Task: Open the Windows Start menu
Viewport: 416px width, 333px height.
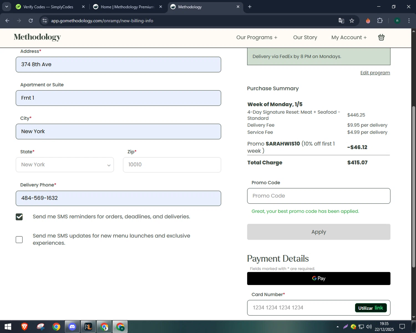Action: coord(8,327)
